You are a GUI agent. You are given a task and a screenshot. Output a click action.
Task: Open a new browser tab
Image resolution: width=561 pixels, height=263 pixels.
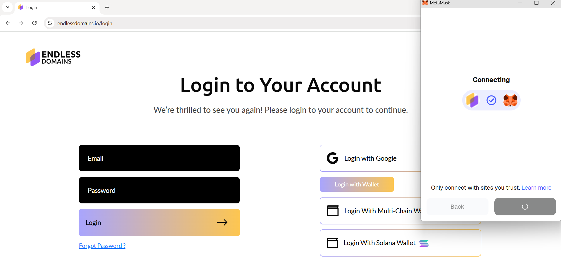click(107, 7)
